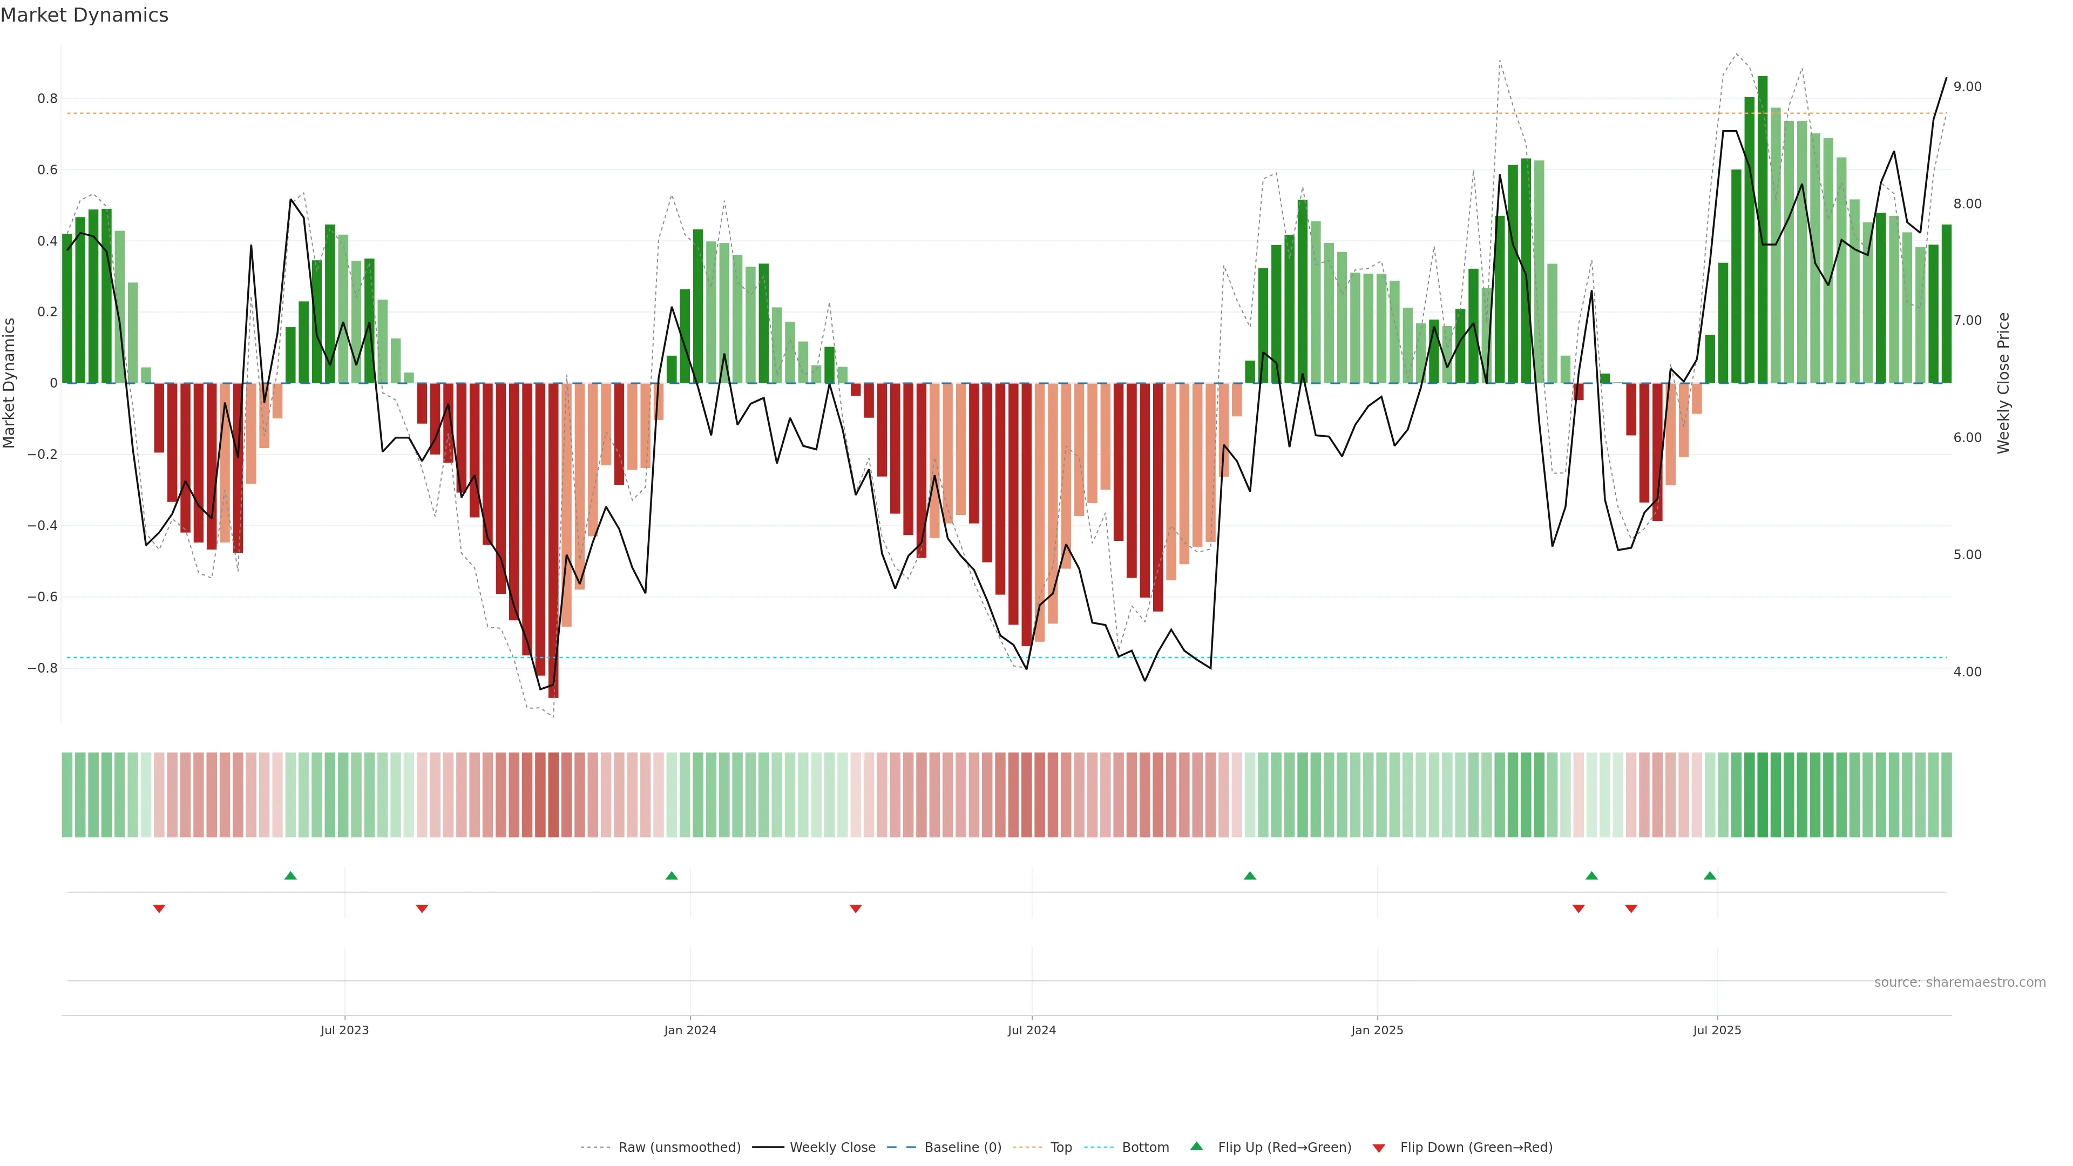Click the Flip Down marker just after Jul 2023
Image resolution: width=2073 pixels, height=1166 pixels.
pos(422,909)
